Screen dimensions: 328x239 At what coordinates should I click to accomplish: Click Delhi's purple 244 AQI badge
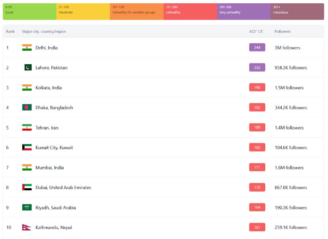257,47
